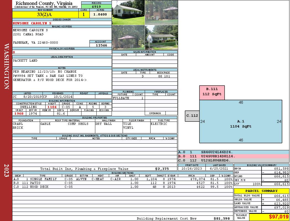View the bottom-right house photo
This screenshot has height=221, width=290.
[x=161, y=38]
